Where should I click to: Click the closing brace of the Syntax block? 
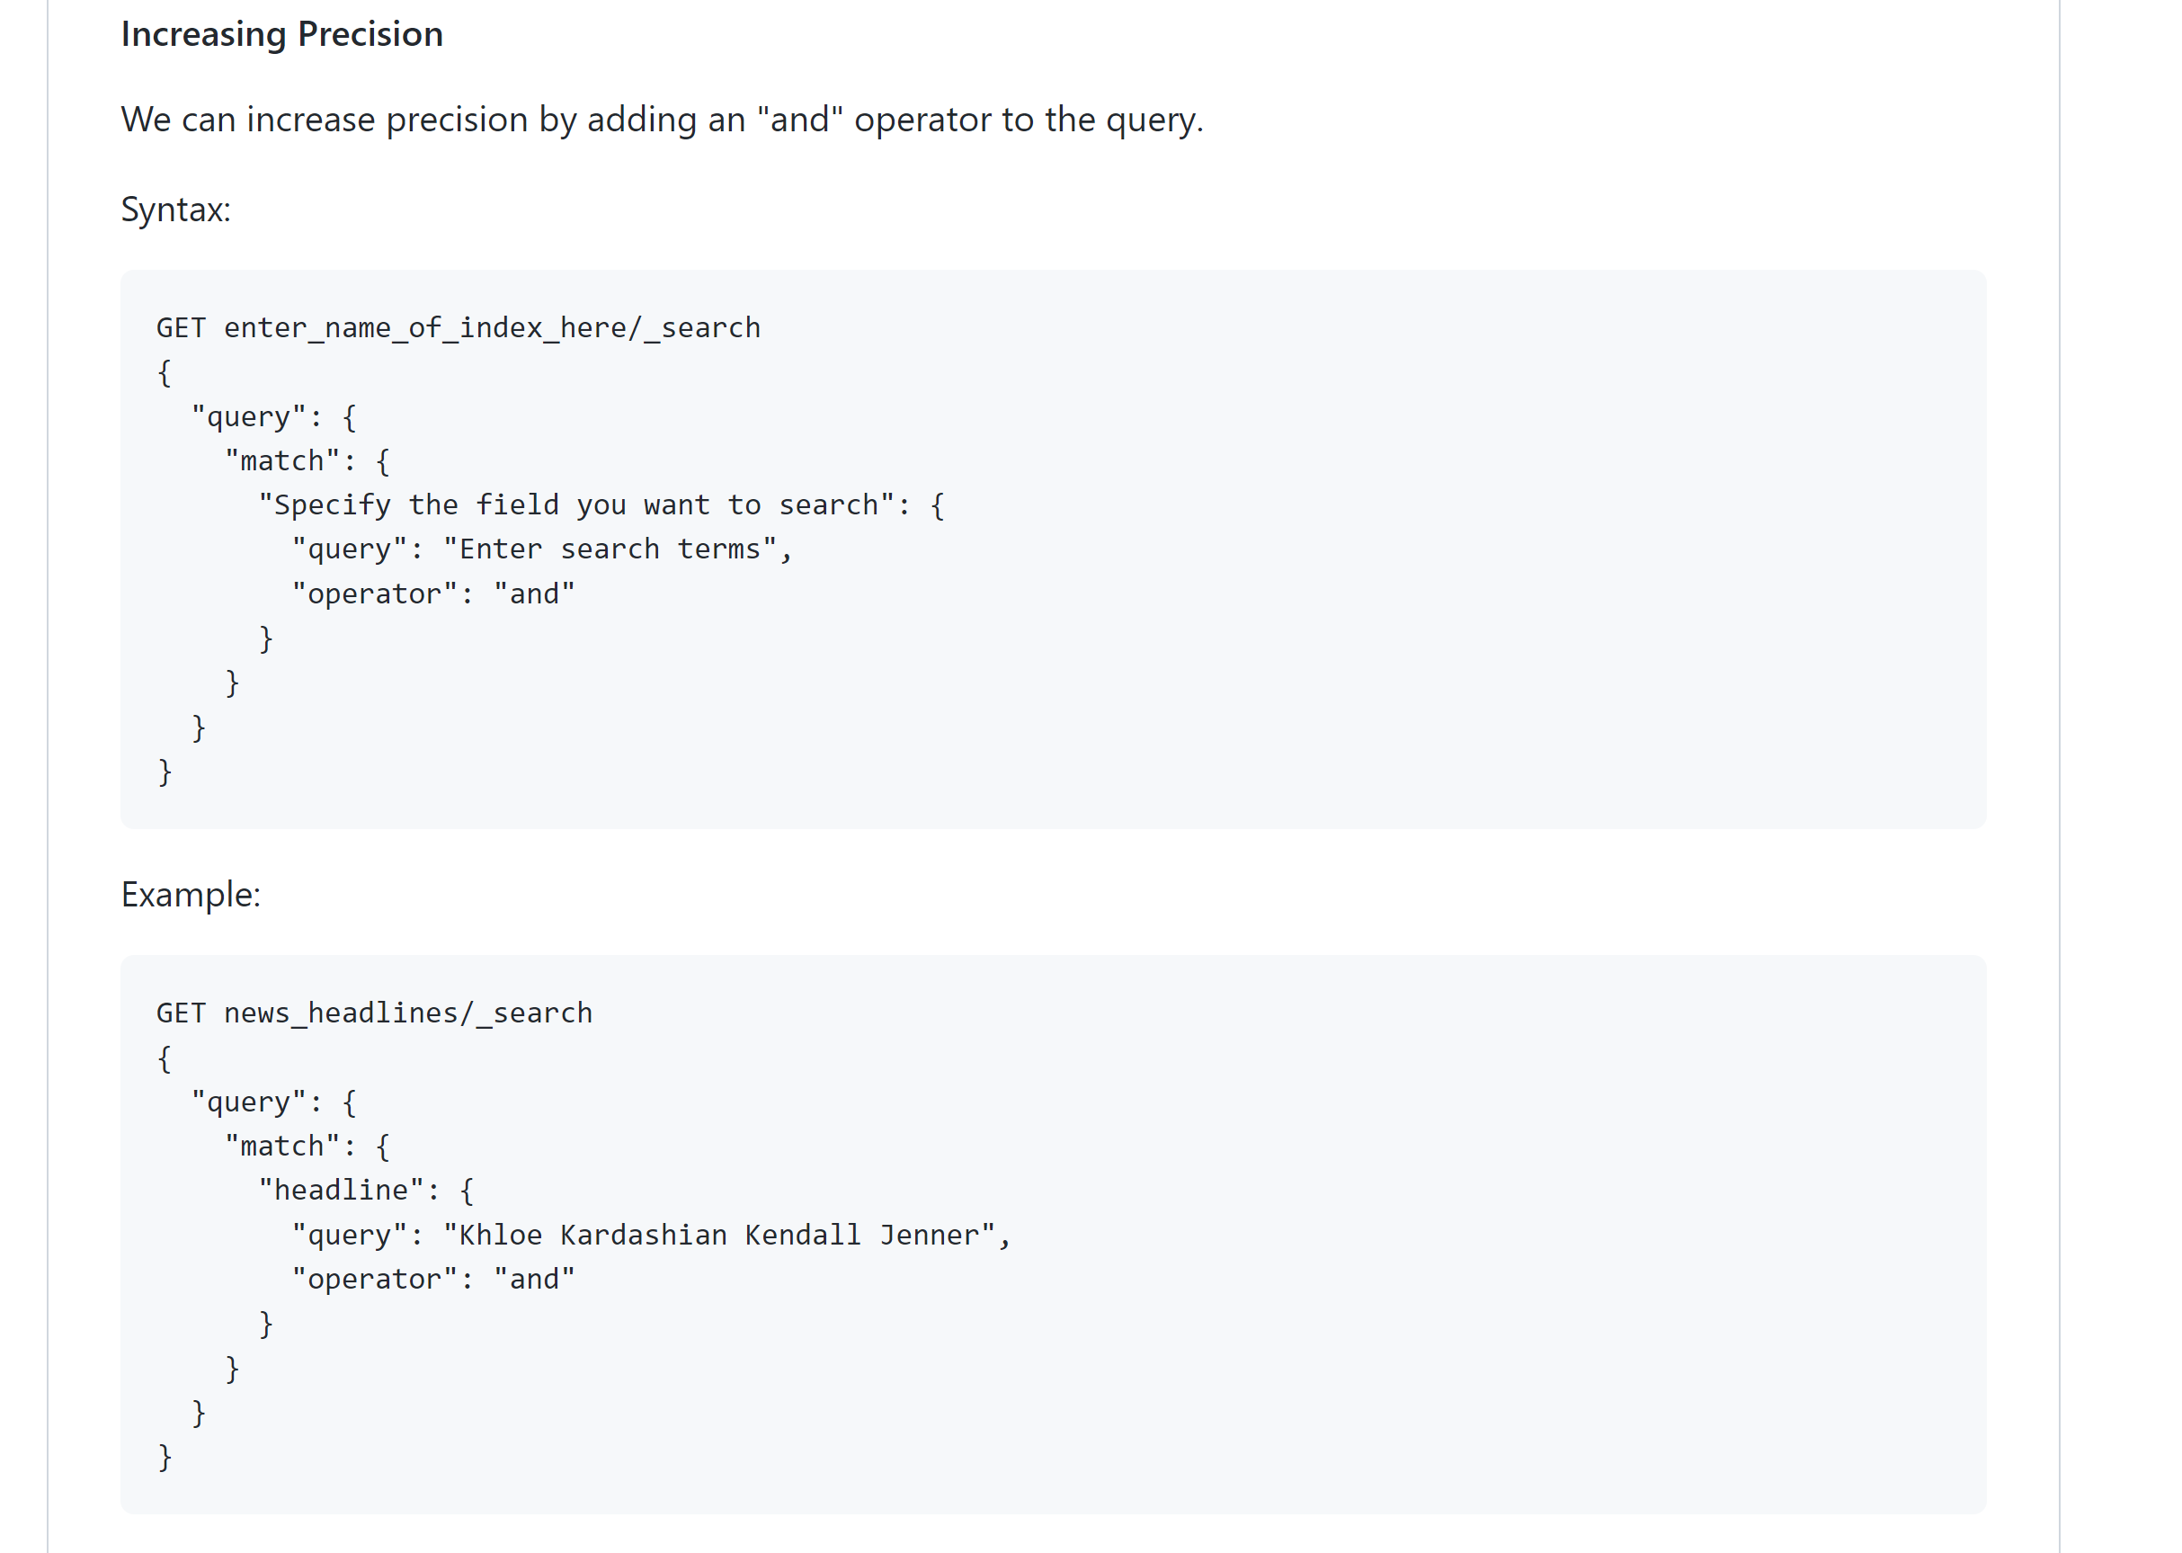point(165,772)
